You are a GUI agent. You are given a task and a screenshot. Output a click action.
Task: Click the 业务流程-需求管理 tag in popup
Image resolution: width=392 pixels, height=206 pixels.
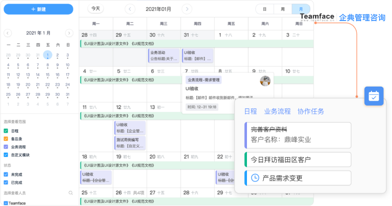(x=203, y=80)
